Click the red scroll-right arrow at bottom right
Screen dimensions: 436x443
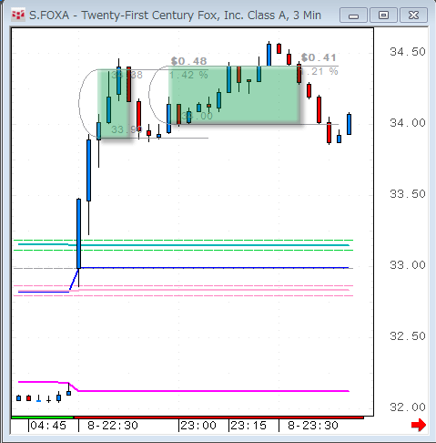tap(419, 425)
